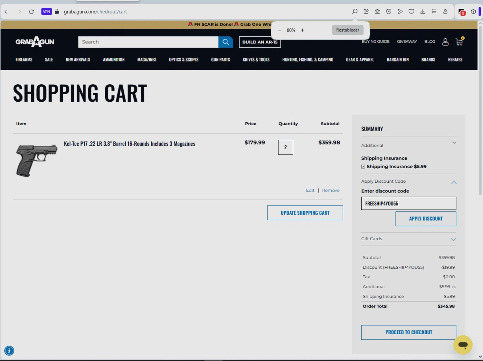This screenshot has width=483, height=361.
Task: Open HUNTING, FISHING, & CAMPING menu
Action: click(x=308, y=60)
